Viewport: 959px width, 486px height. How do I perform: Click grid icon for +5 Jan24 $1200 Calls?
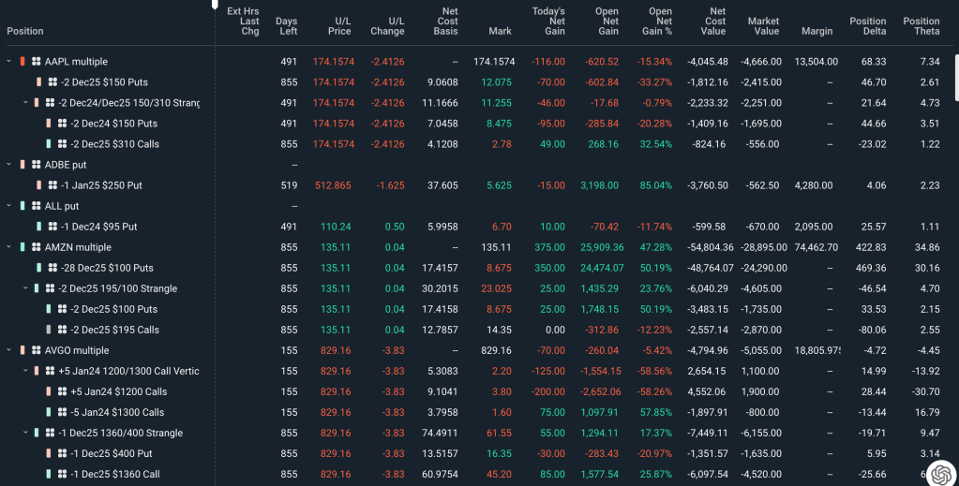pos(62,391)
